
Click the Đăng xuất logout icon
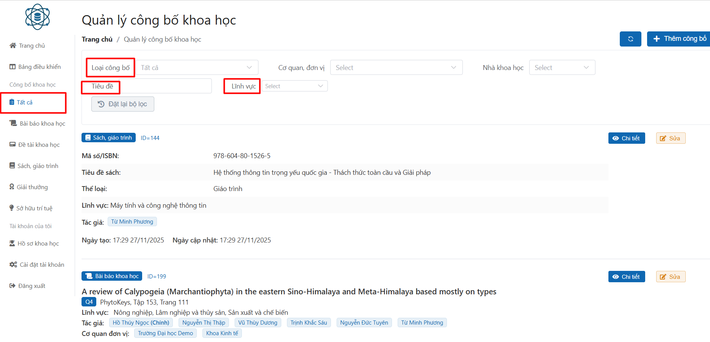13,286
